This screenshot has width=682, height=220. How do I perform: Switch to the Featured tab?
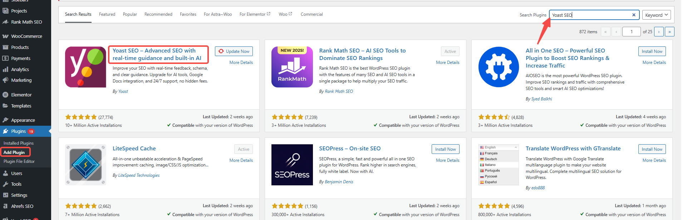(x=107, y=14)
